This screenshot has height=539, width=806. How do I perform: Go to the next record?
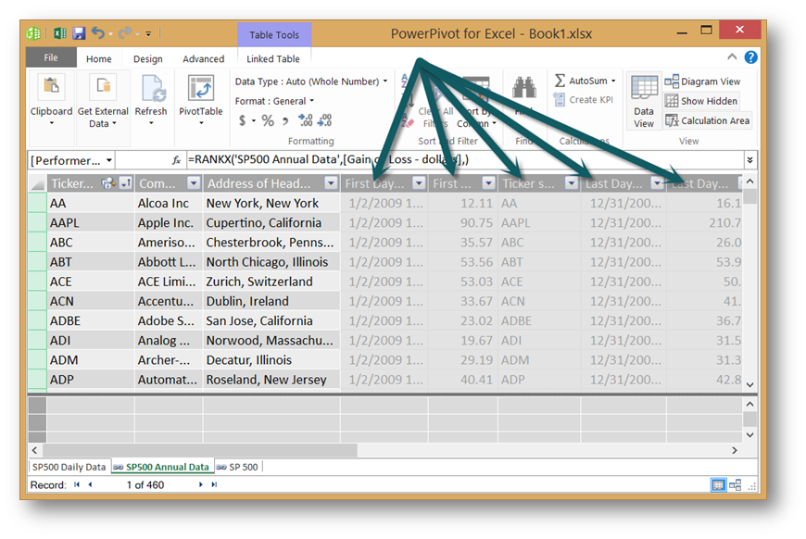click(x=200, y=484)
